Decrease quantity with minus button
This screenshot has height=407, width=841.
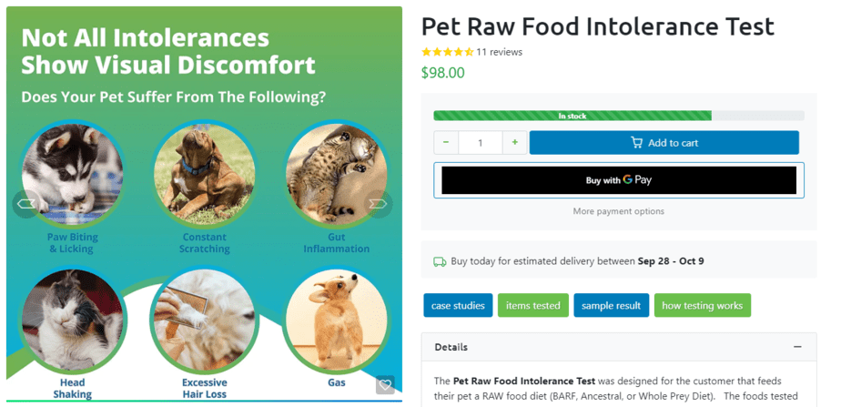tap(446, 142)
